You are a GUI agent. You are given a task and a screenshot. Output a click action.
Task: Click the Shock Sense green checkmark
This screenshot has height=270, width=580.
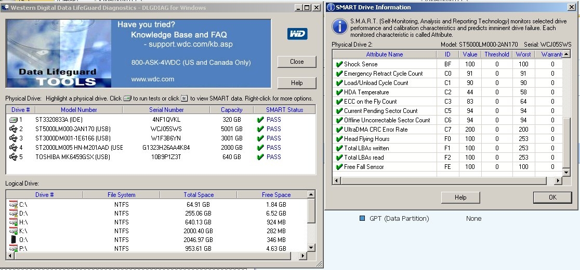339,64
